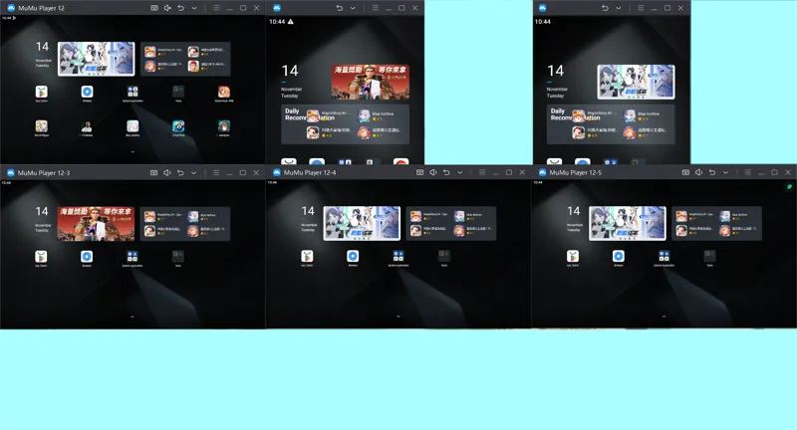
Task: Open keyboard mapping in MuMu Player 12-4
Action: (x=419, y=172)
